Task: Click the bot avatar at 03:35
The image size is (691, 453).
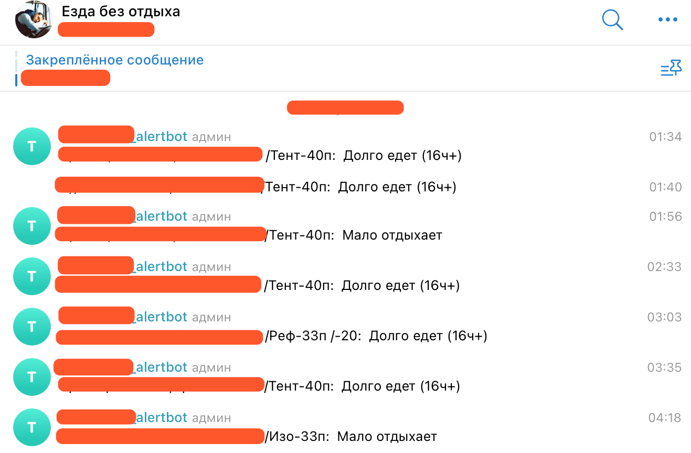Action: pos(31,377)
